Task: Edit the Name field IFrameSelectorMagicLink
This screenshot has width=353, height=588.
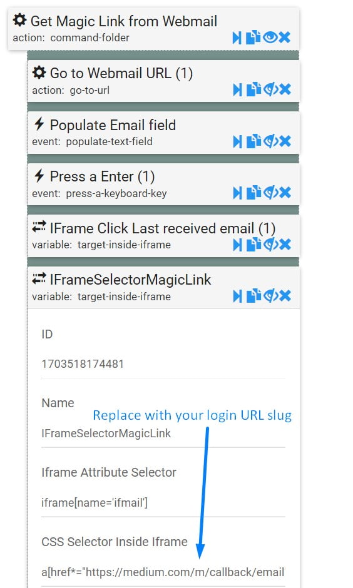Action: pyautogui.click(x=163, y=433)
